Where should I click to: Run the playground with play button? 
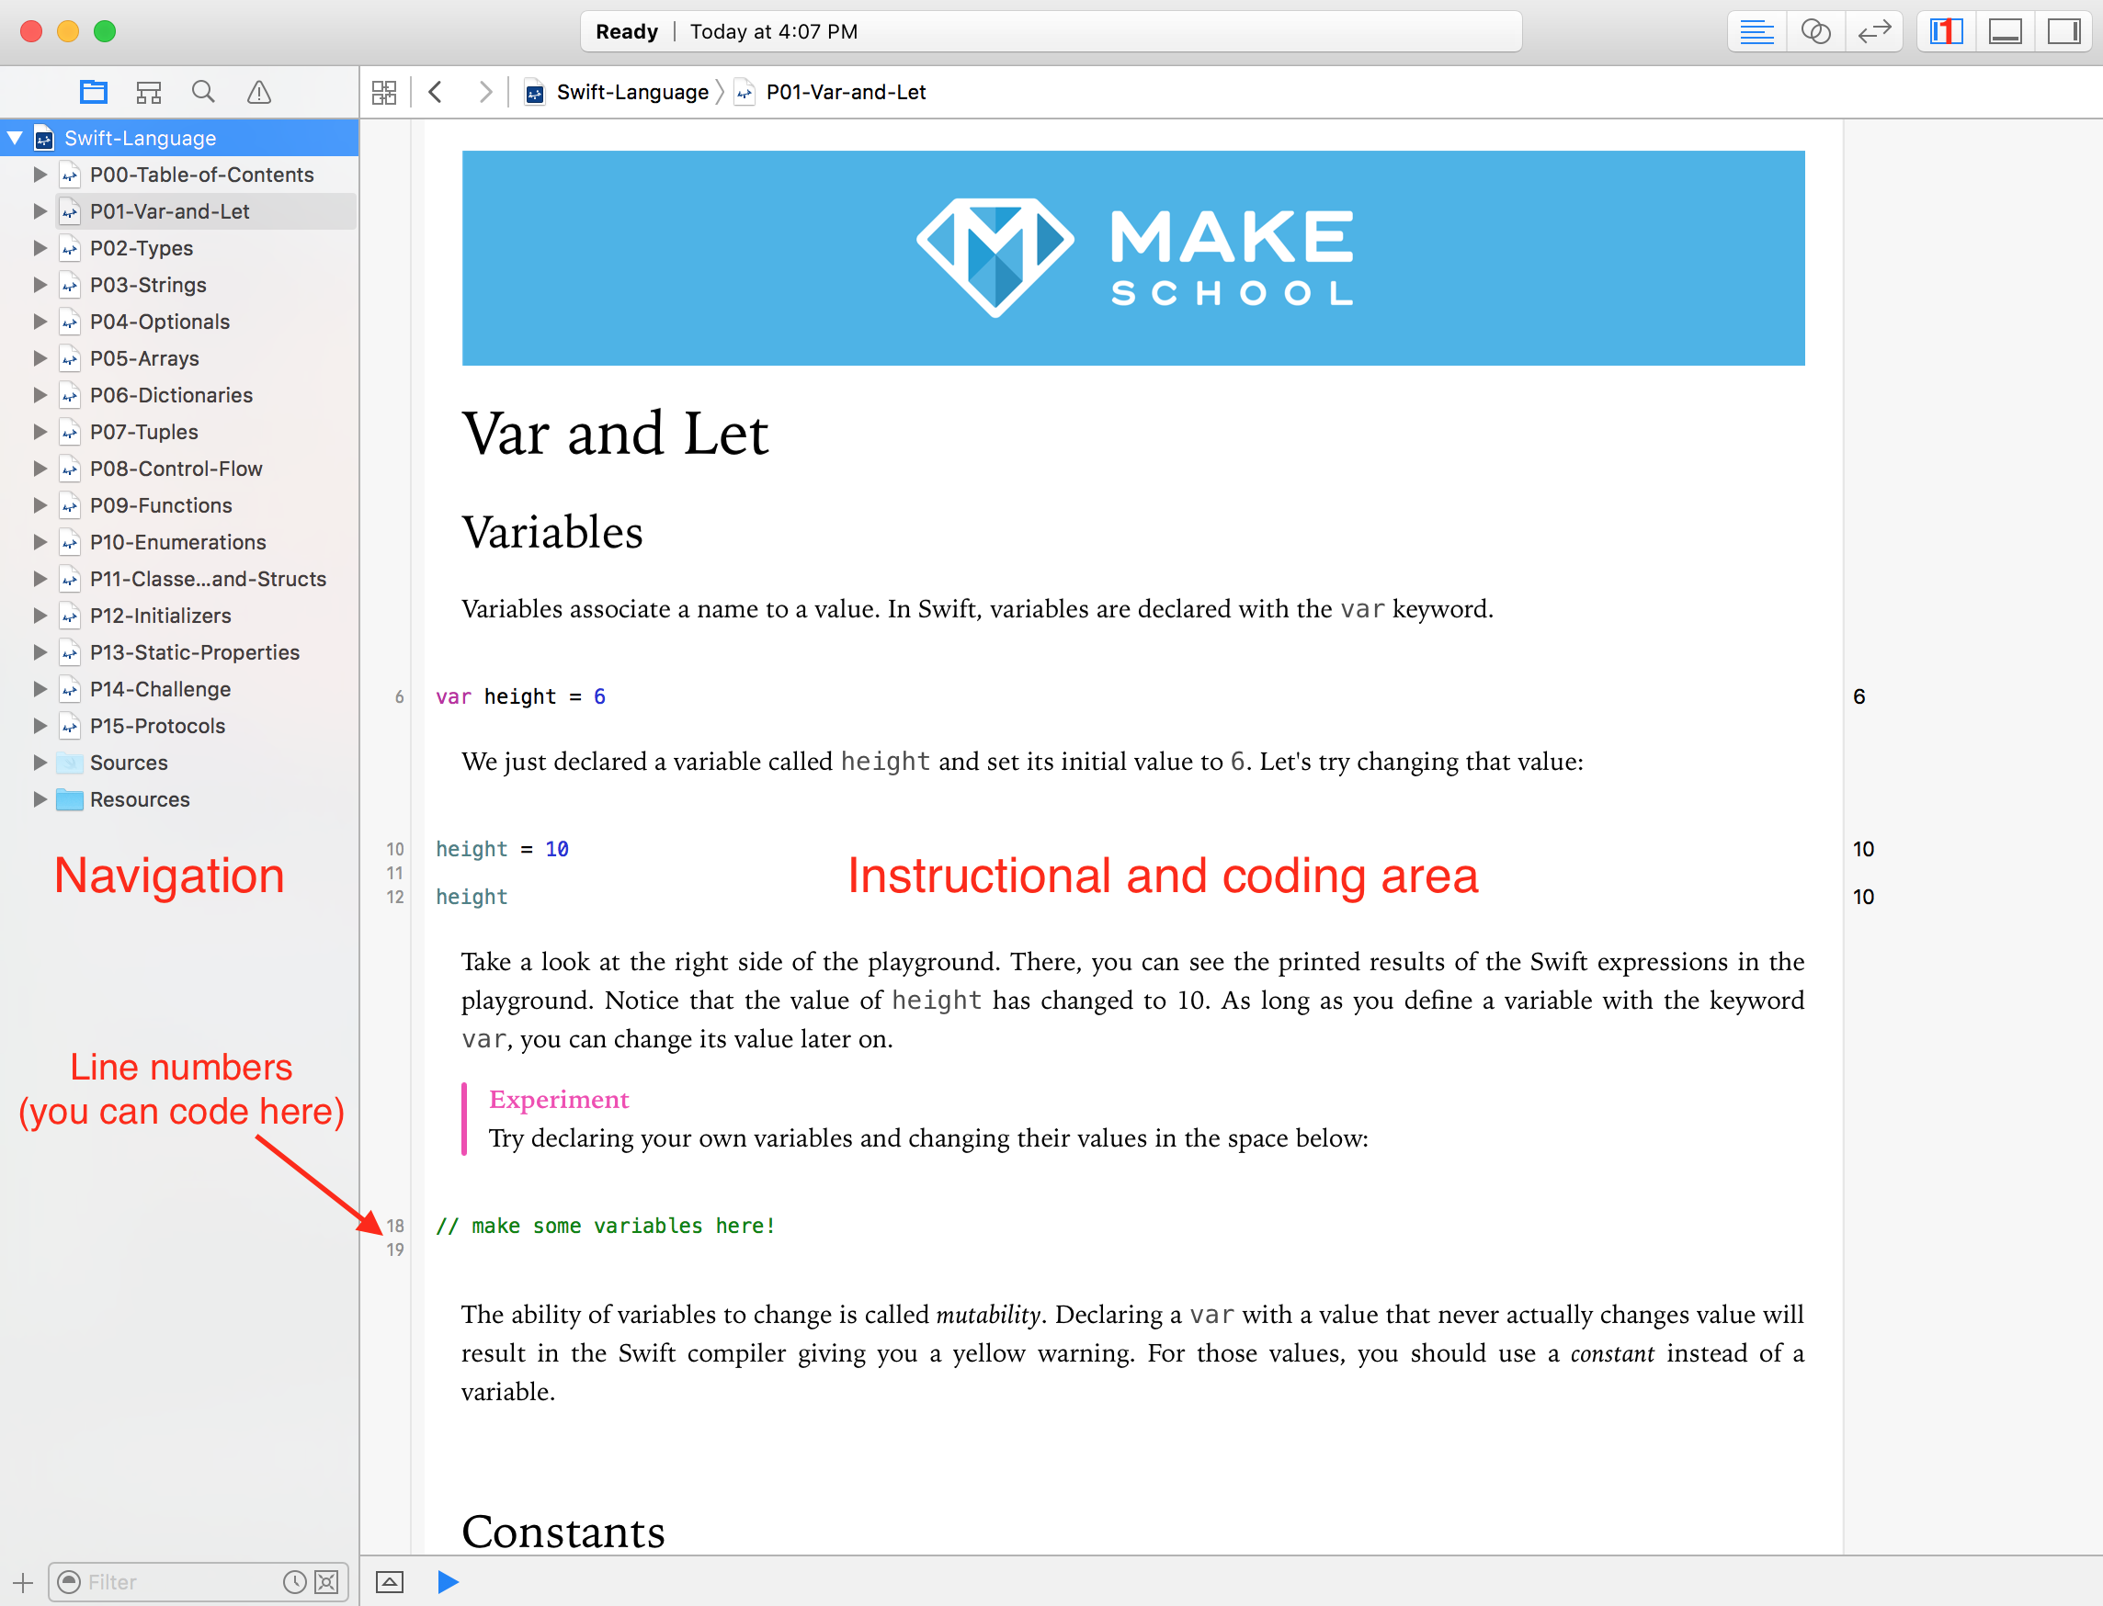[448, 1582]
